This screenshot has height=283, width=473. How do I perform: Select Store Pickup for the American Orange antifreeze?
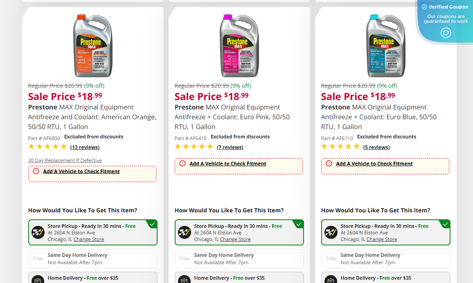click(92, 232)
